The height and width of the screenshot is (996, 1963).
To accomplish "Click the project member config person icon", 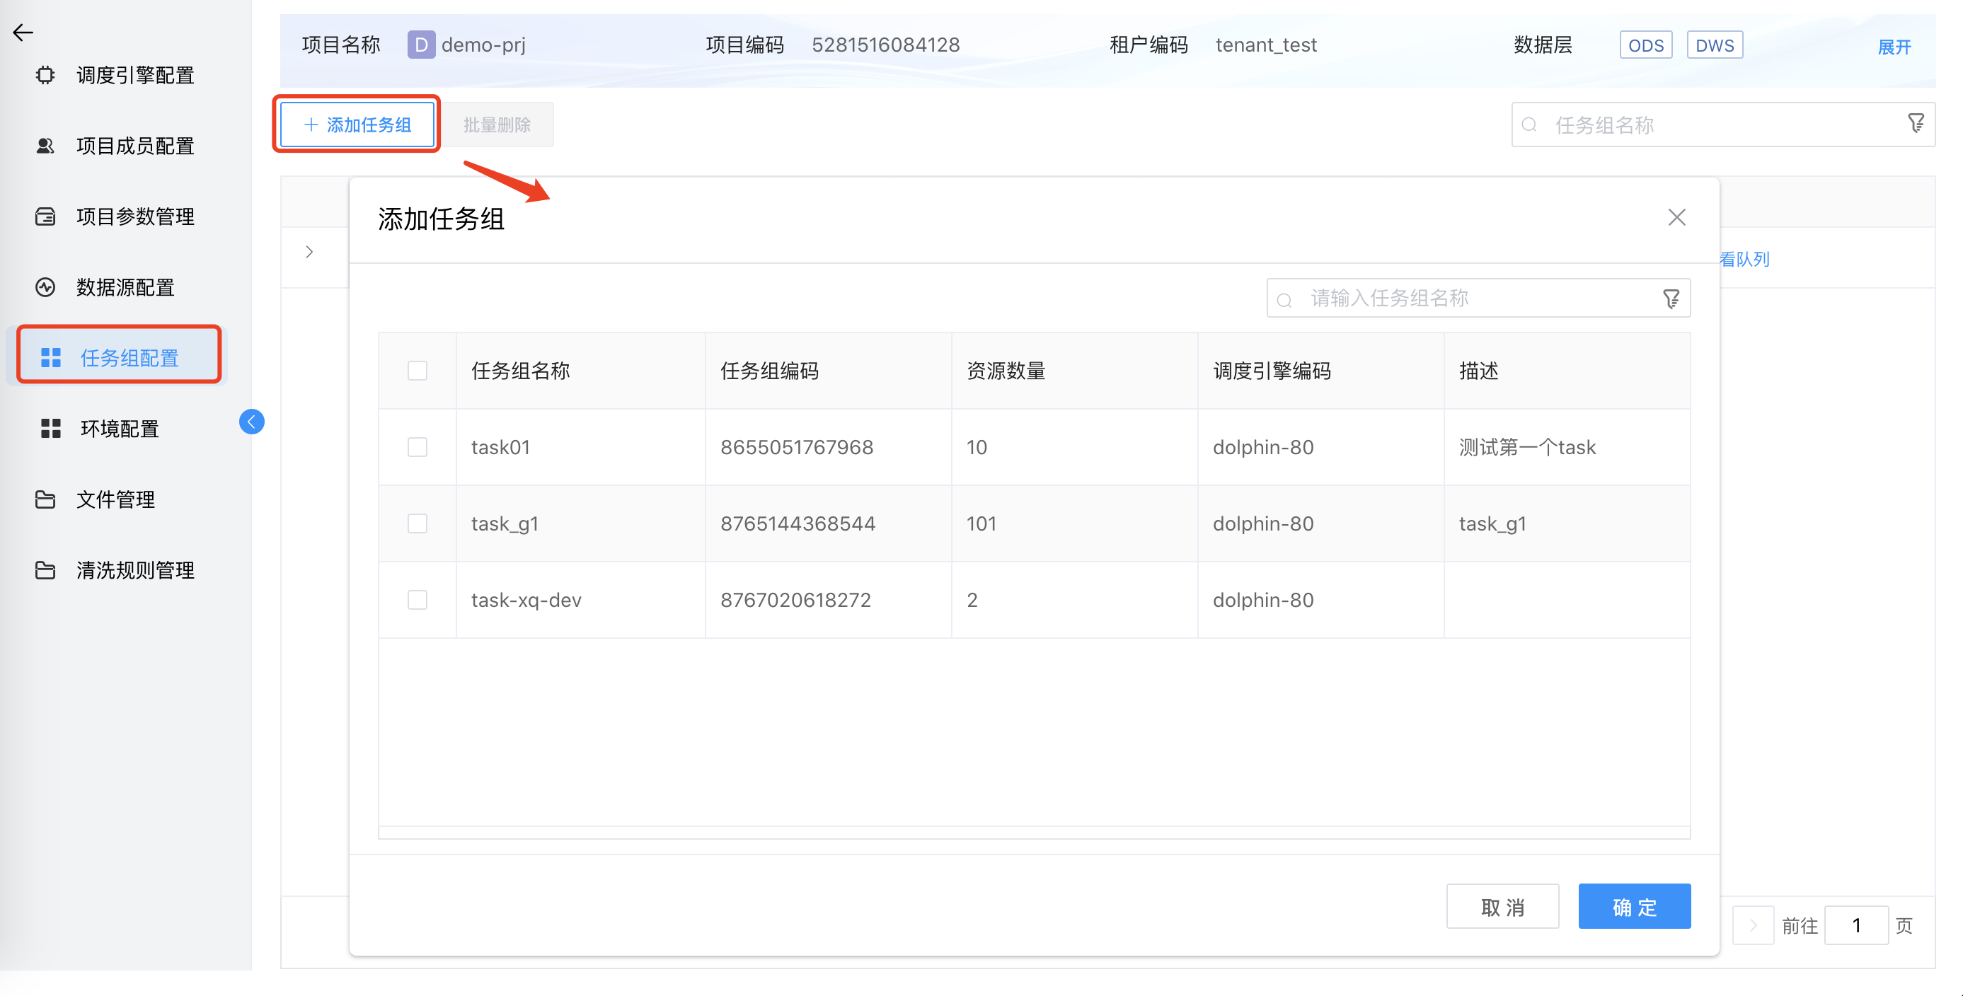I will [x=46, y=146].
